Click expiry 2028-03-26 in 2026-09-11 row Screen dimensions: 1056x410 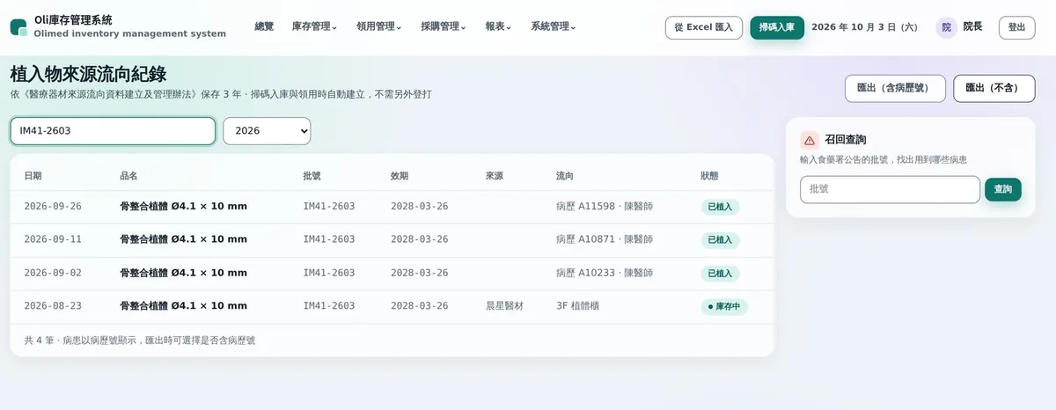420,239
